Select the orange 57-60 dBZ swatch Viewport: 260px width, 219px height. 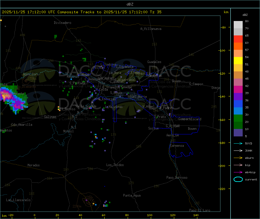coord(238,46)
